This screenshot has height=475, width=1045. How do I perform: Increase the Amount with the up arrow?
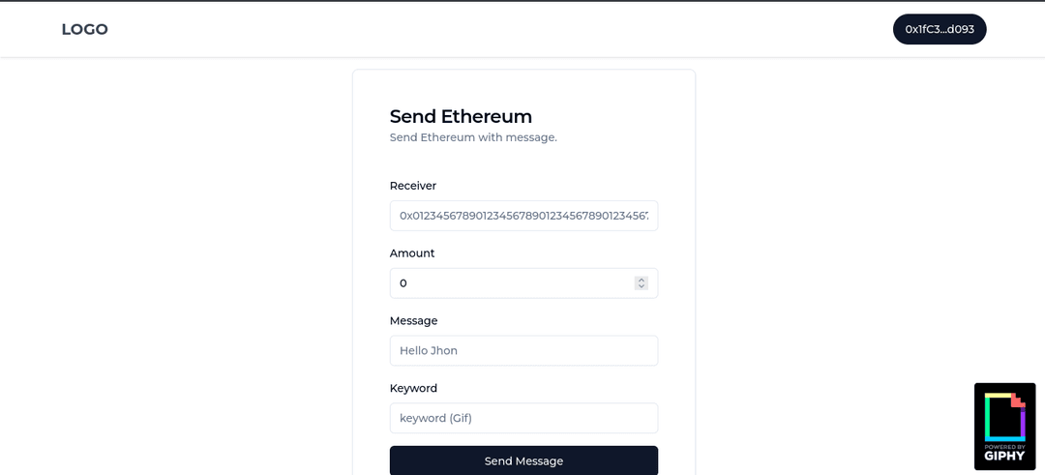642,280
